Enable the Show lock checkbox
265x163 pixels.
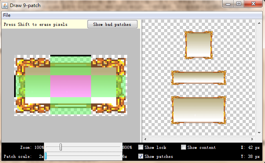click(141, 148)
